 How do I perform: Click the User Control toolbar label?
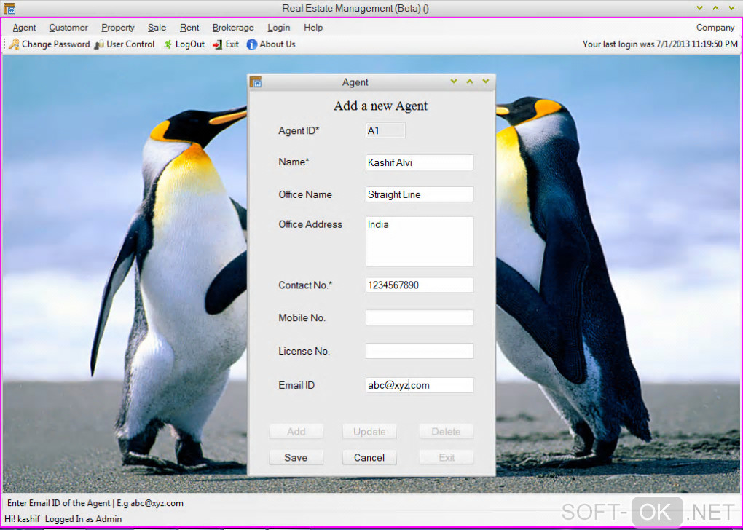pyautogui.click(x=130, y=44)
